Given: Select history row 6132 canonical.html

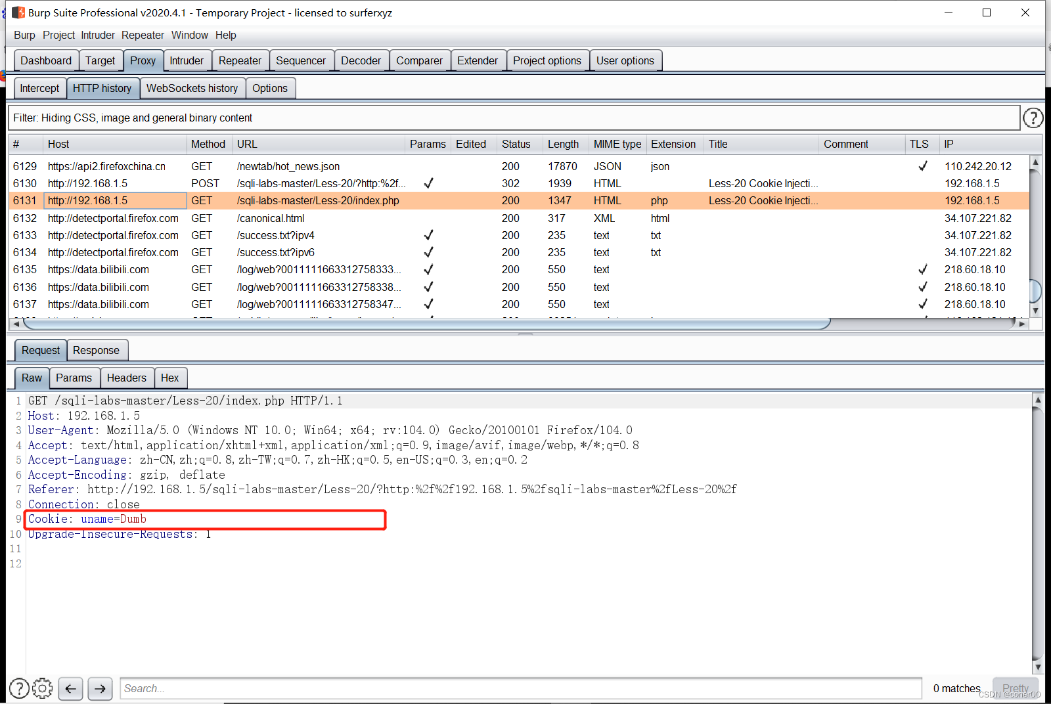Looking at the screenshot, I should pos(519,218).
